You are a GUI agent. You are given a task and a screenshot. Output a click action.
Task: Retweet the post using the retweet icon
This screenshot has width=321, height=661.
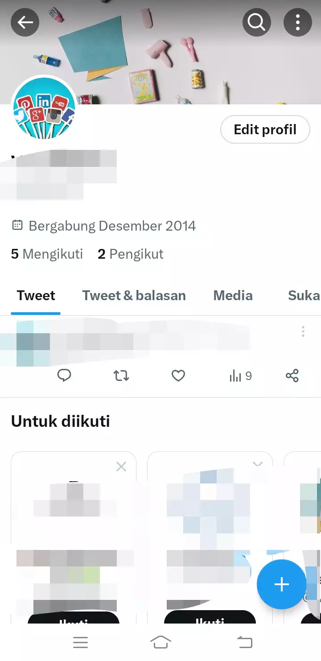click(121, 376)
